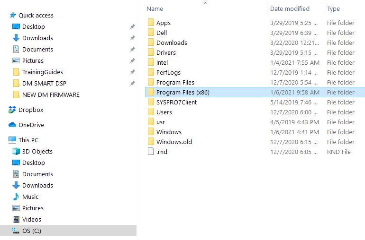Click the pin icon next to Desktop
This screenshot has height=240, width=365.
132,26
